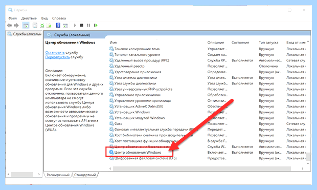Open the Файл menu
The height and width of the screenshot is (190, 317).
(x=13, y=18)
